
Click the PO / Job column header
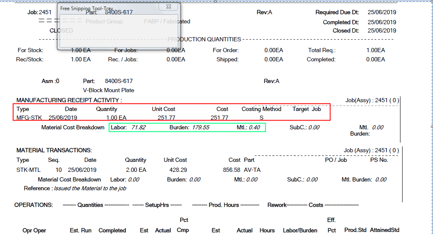click(x=336, y=160)
